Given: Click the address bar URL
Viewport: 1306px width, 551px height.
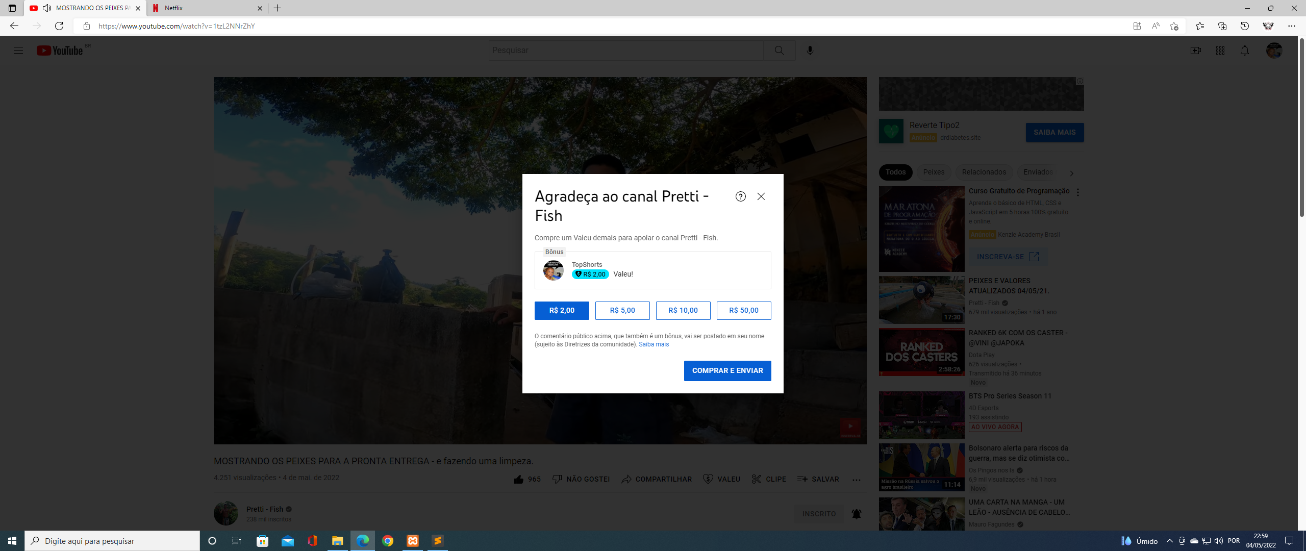Looking at the screenshot, I should click(x=177, y=26).
